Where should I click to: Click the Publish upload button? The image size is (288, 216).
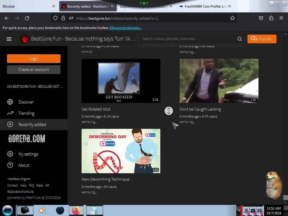(262, 39)
